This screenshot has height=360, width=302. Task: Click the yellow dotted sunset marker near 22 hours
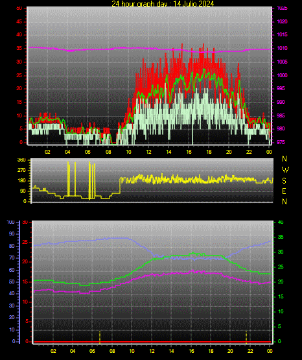click(x=246, y=337)
